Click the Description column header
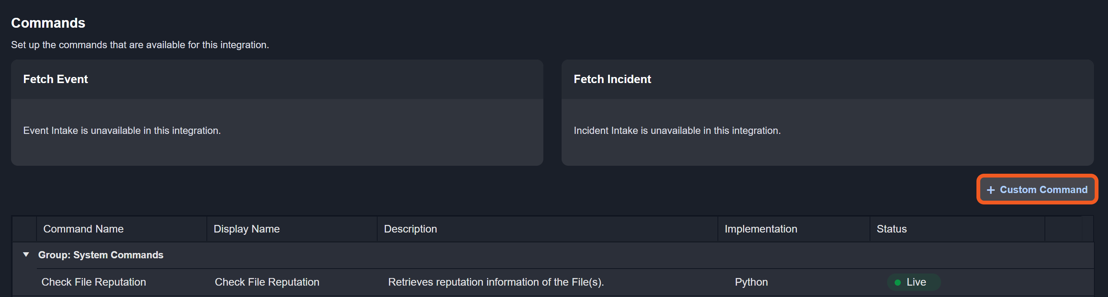 pos(410,229)
